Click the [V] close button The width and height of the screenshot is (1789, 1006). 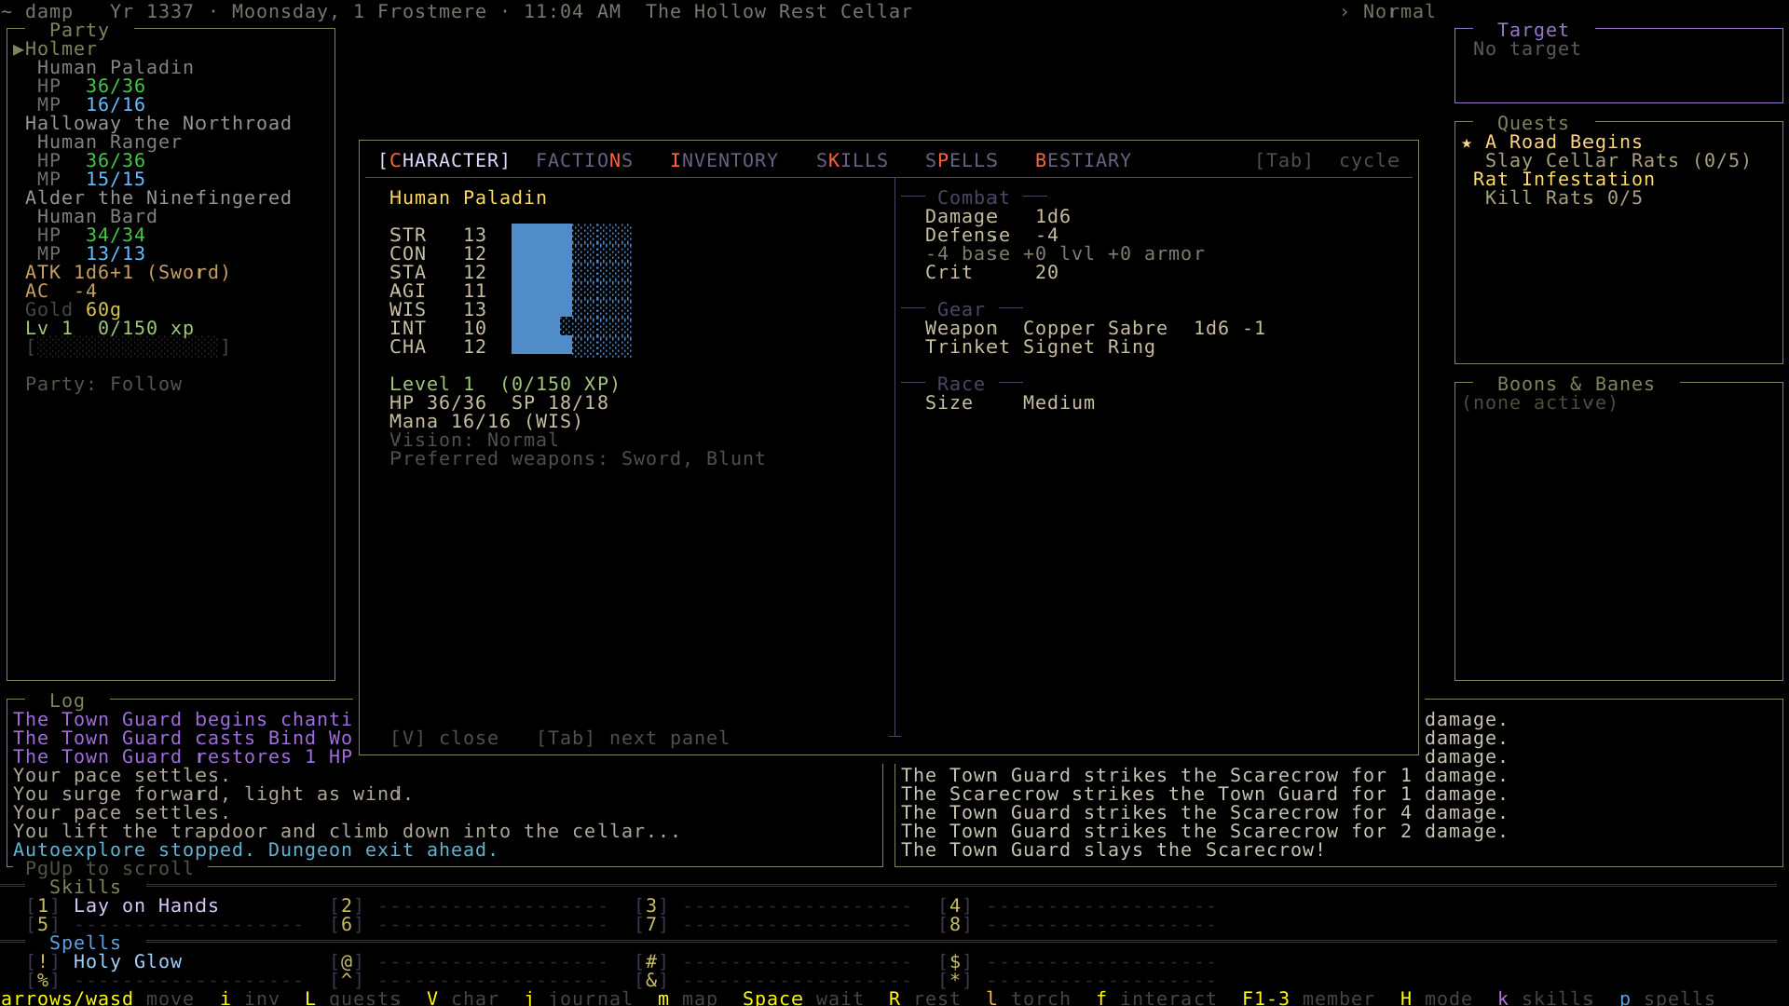[x=444, y=738]
